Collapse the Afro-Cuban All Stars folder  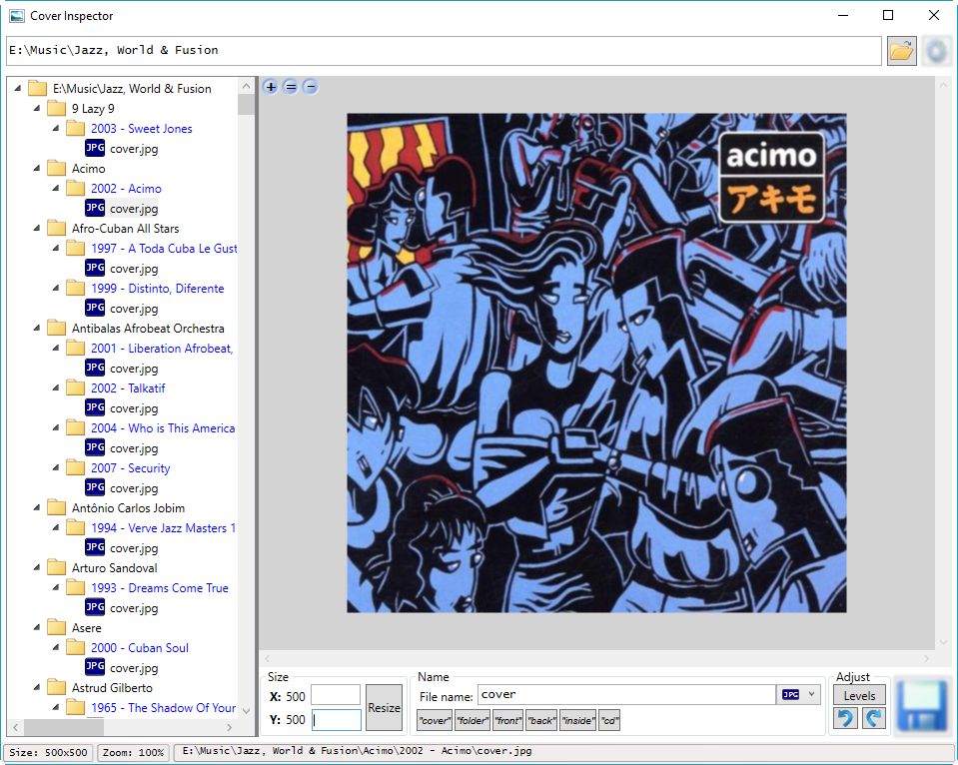point(37,228)
